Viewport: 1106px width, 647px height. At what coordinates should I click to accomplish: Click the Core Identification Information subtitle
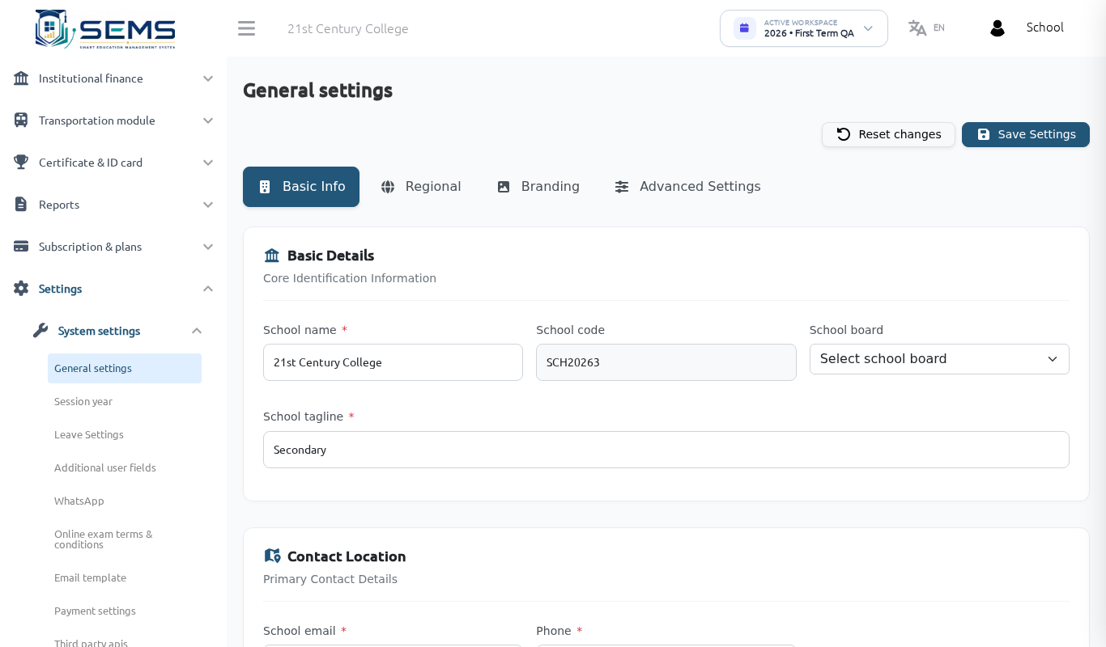[350, 278]
